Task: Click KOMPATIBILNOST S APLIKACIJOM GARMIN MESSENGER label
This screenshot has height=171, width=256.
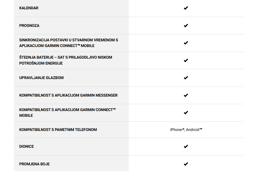Action: pos(68,95)
